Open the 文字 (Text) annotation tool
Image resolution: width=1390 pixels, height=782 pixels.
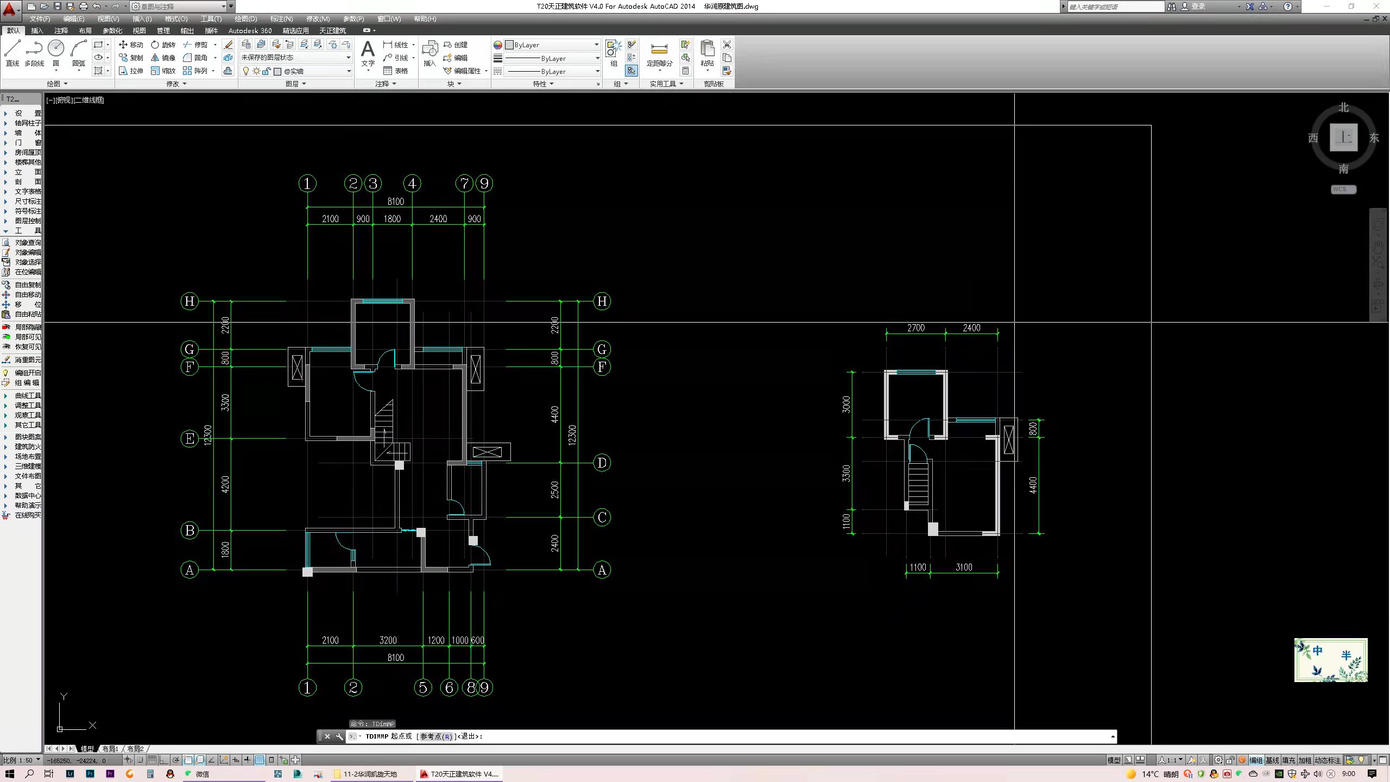pos(368,53)
